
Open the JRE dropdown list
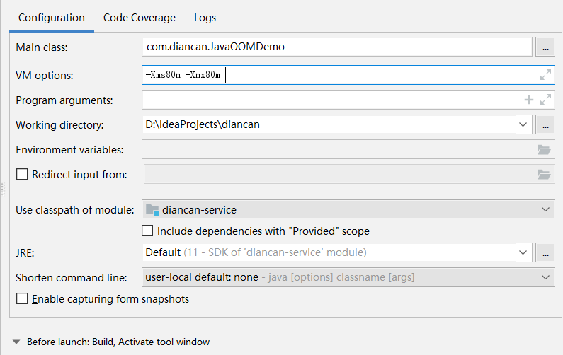click(523, 252)
